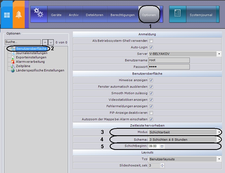Select Benutzeroberfläche in the options tree
225x173 pixels.
tap(31, 49)
